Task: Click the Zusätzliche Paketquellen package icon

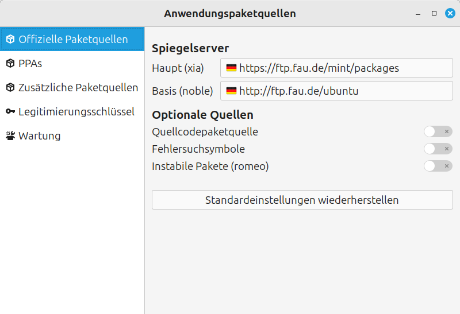Action: [x=10, y=88]
